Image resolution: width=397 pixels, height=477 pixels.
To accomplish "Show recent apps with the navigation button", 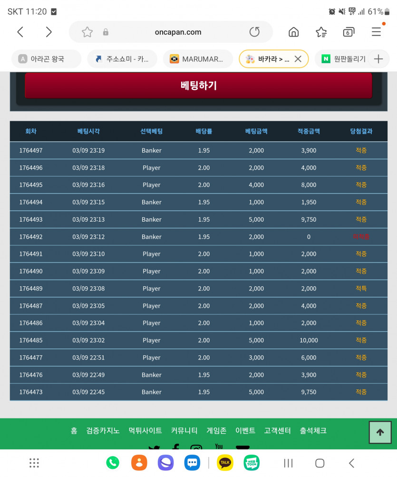I will [x=288, y=463].
